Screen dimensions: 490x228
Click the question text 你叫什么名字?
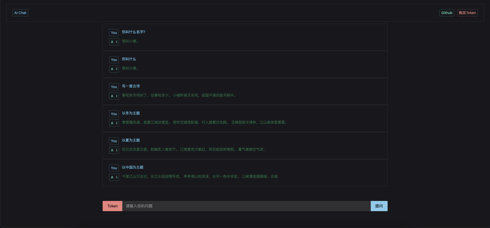tap(134, 32)
